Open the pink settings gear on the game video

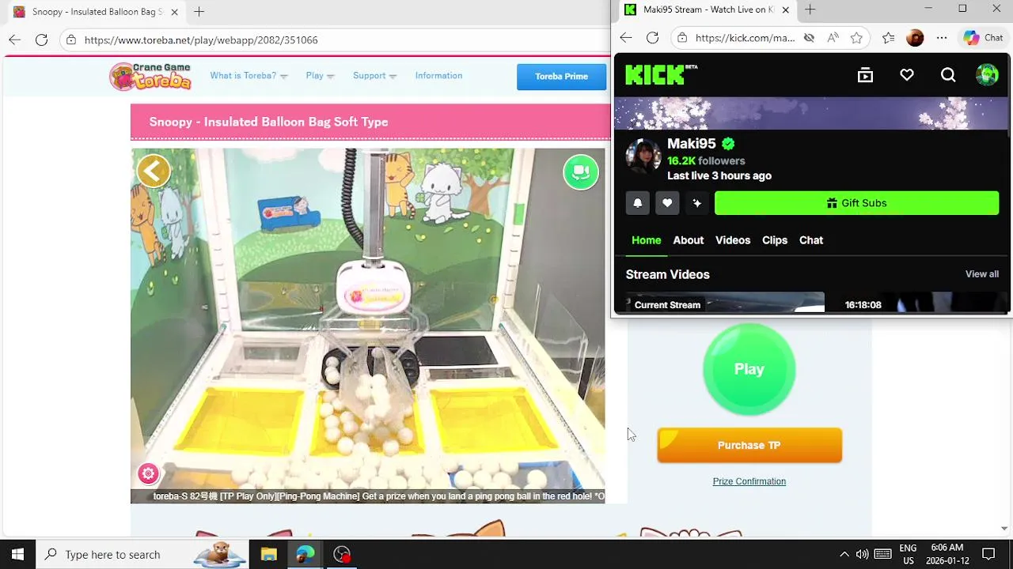[148, 473]
